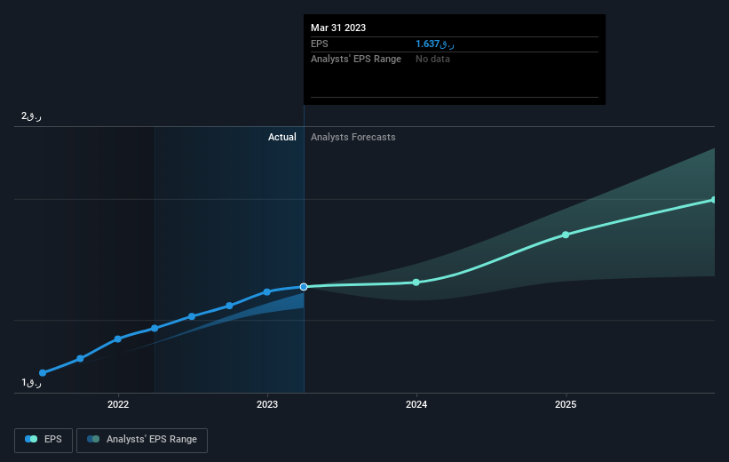
Task: Click the final forecast point at chart edge
Action: (x=714, y=200)
